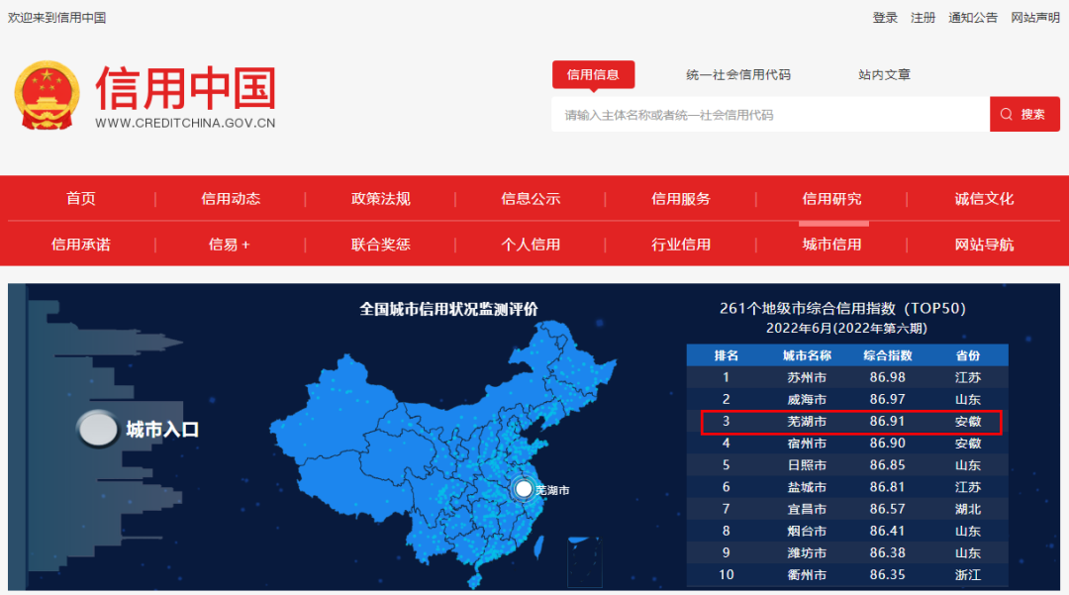The height and width of the screenshot is (595, 1069).
Task: Open the 政策法规 menu item
Action: pos(381,198)
